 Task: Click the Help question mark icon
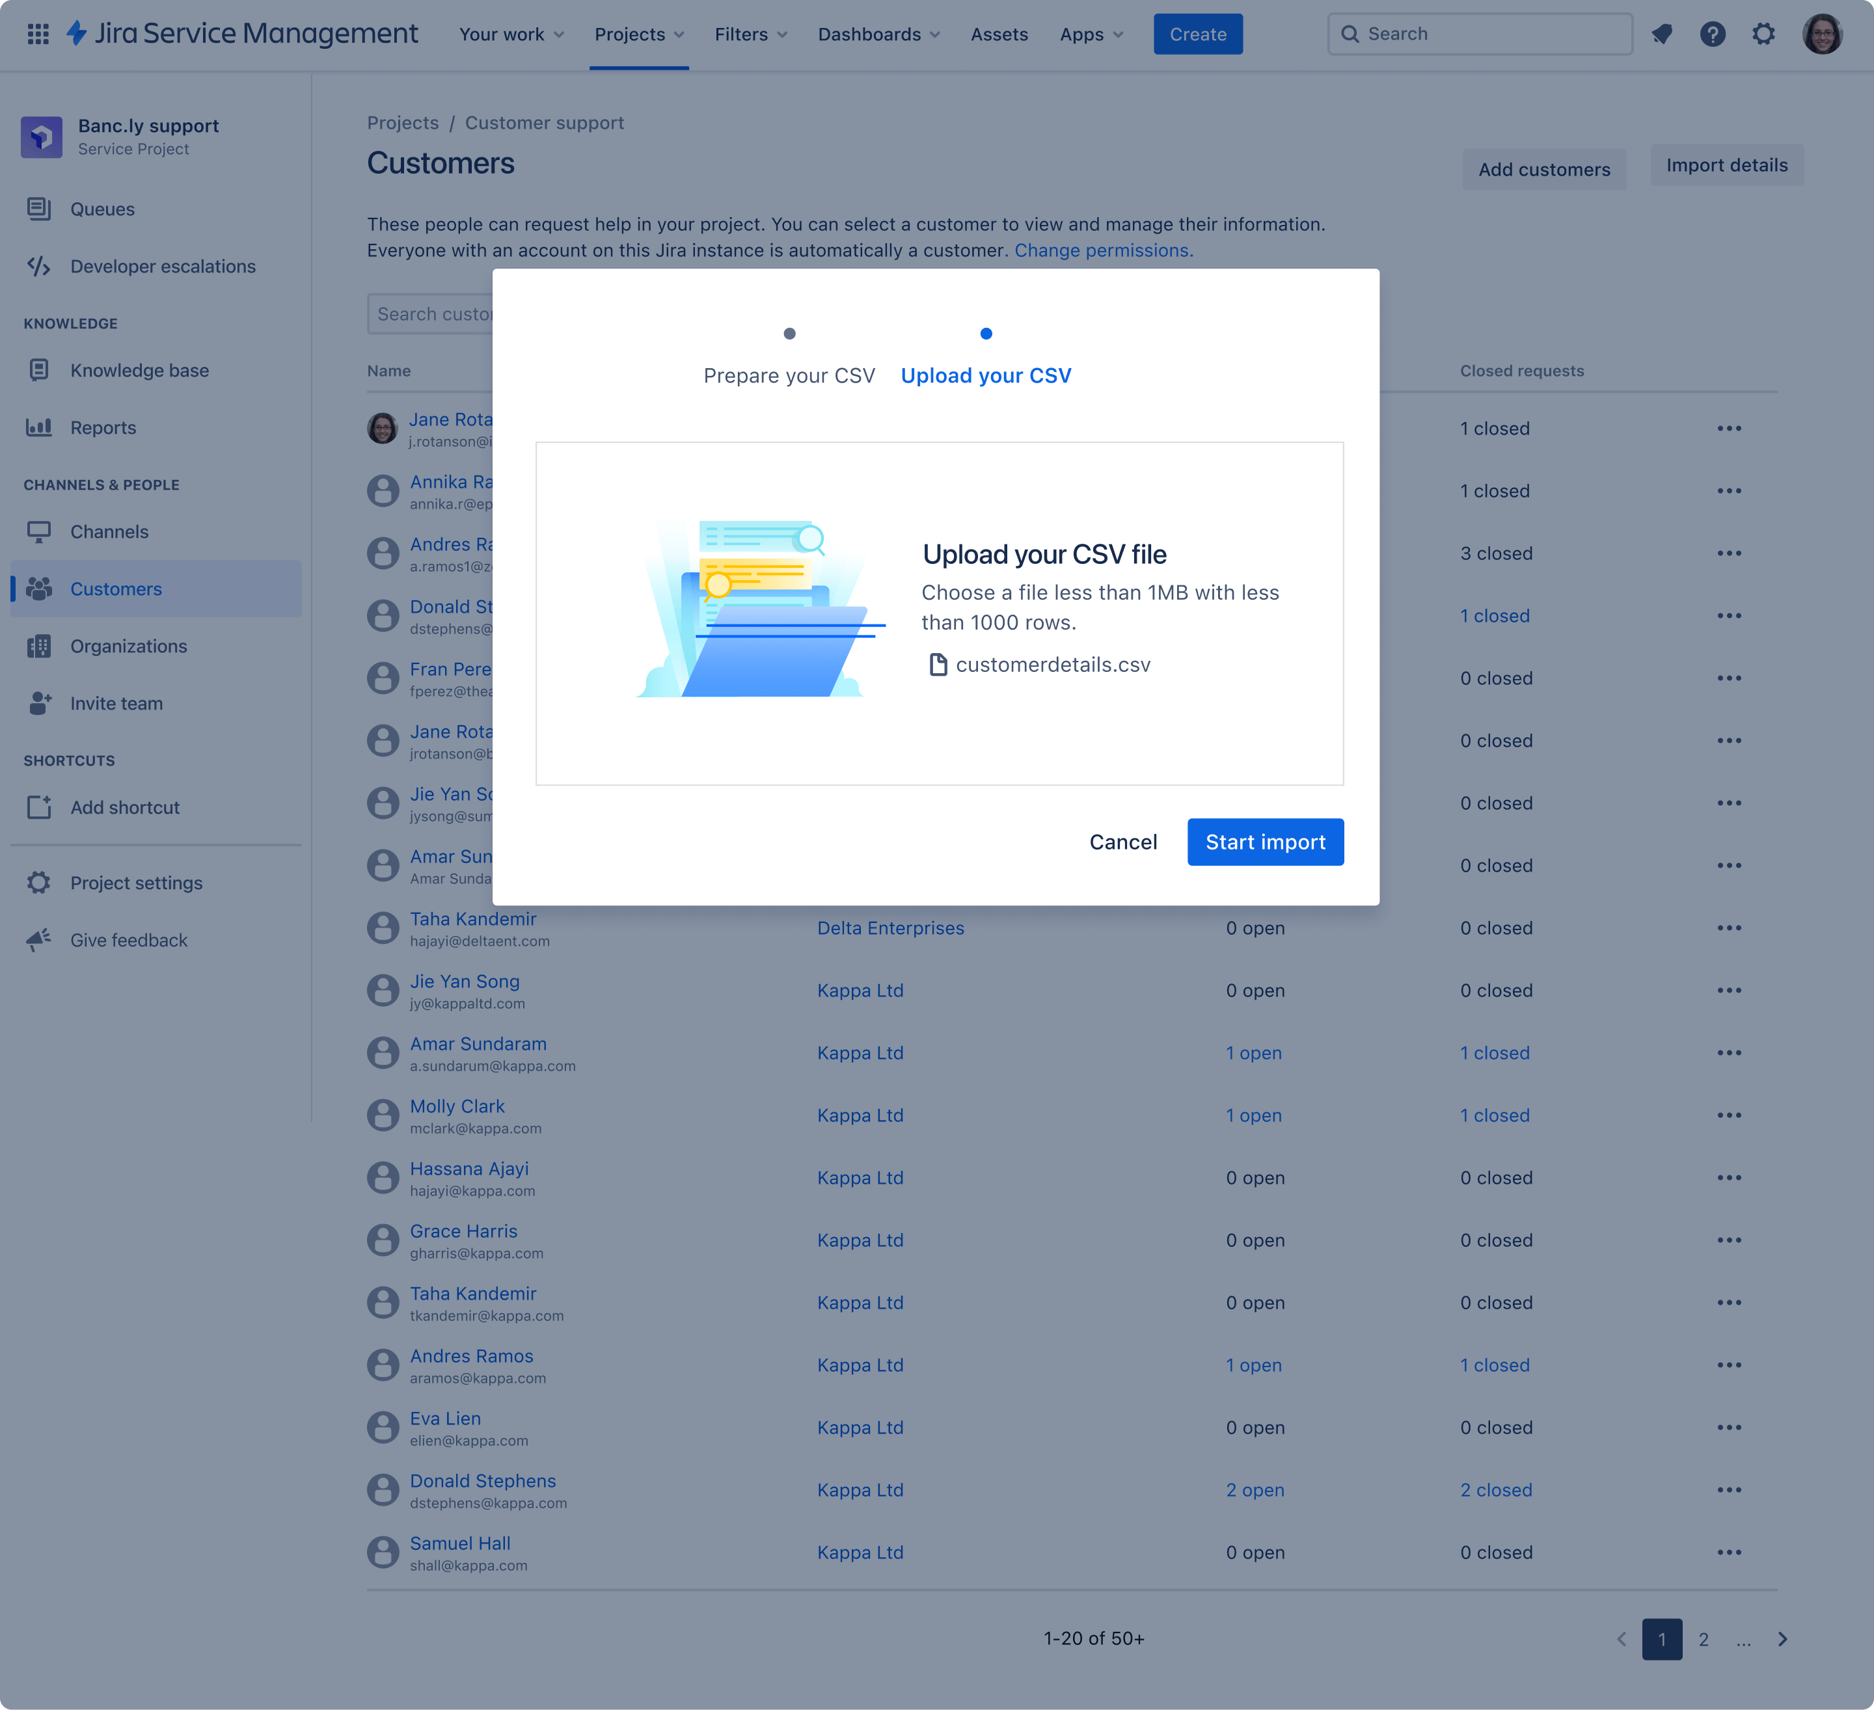(x=1713, y=33)
